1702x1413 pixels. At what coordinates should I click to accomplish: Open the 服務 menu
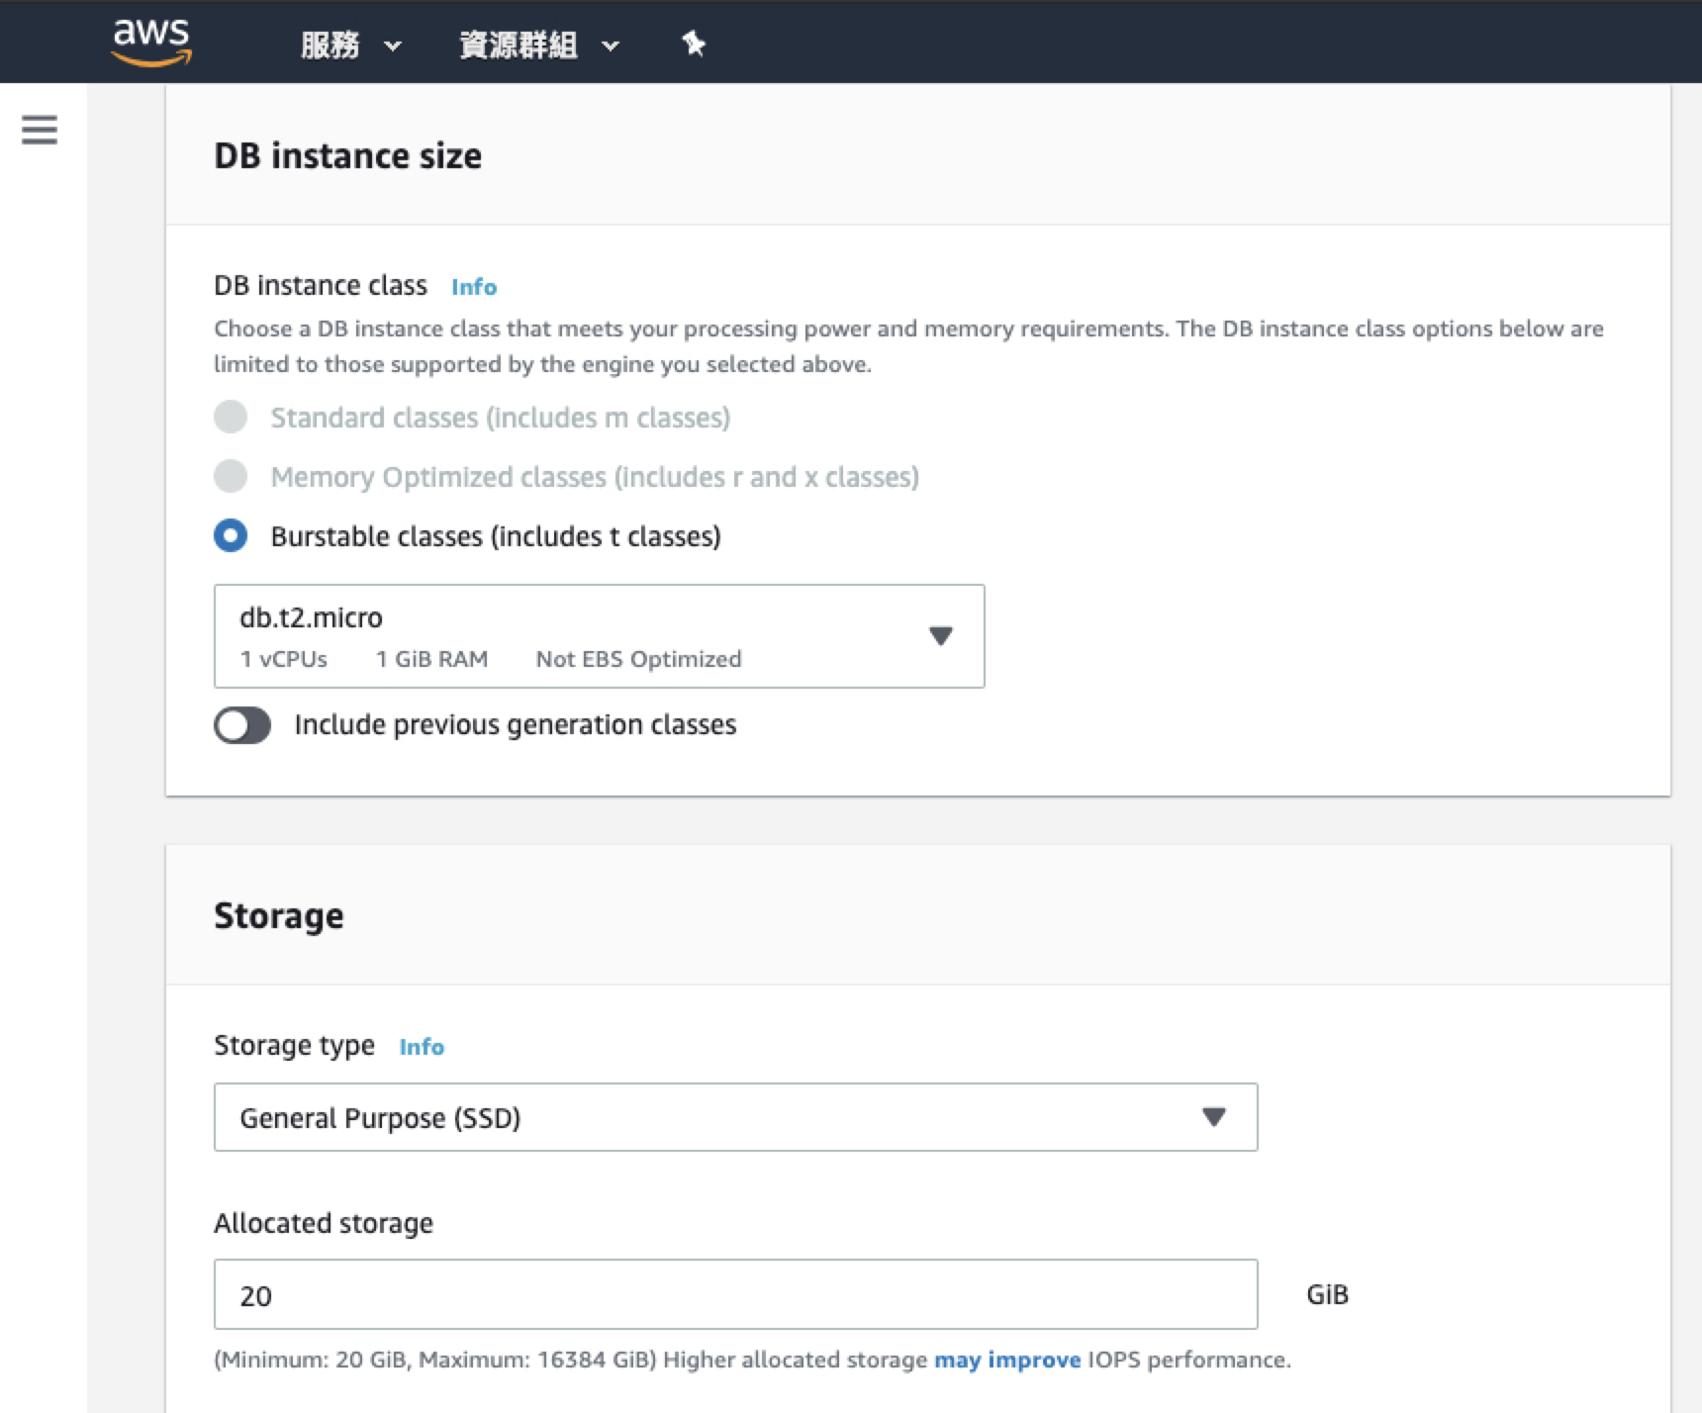click(x=331, y=45)
